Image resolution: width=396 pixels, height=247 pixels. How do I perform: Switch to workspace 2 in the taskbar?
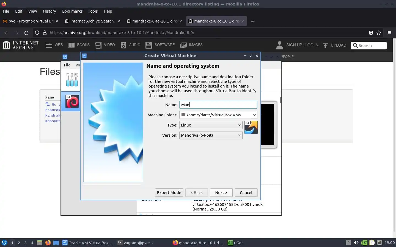[x=19, y=243]
